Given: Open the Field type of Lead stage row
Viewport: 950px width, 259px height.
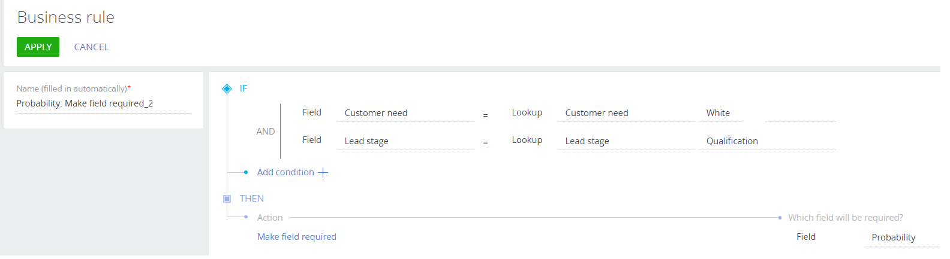Looking at the screenshot, I should click(312, 140).
